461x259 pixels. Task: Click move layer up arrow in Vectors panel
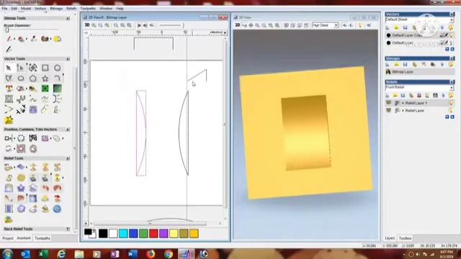pyautogui.click(x=447, y=50)
